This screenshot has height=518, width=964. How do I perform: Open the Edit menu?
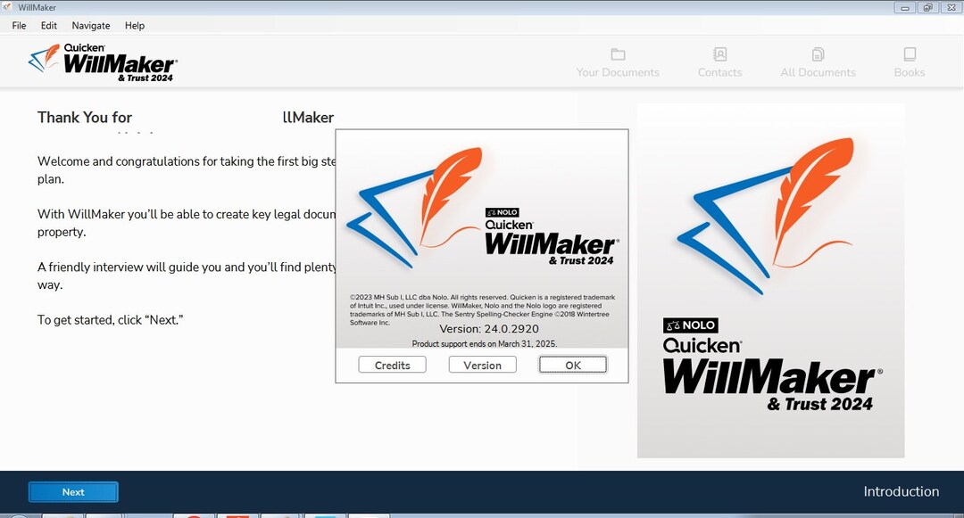(48, 25)
